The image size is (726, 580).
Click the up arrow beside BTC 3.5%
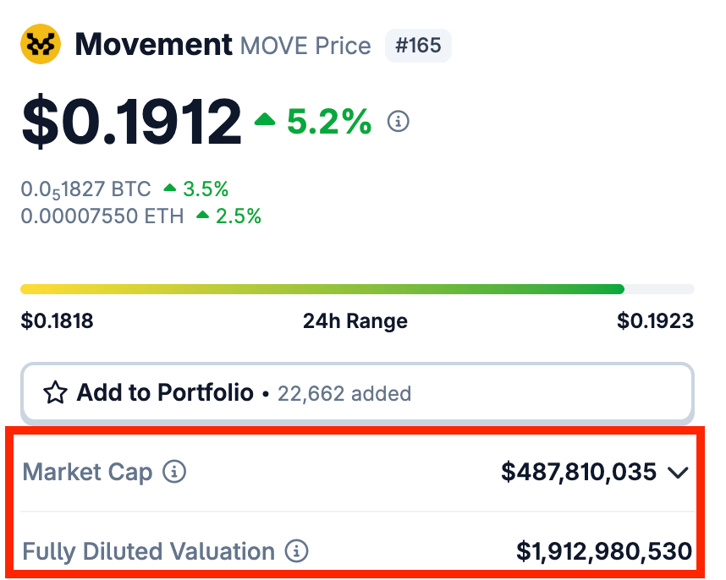170,188
